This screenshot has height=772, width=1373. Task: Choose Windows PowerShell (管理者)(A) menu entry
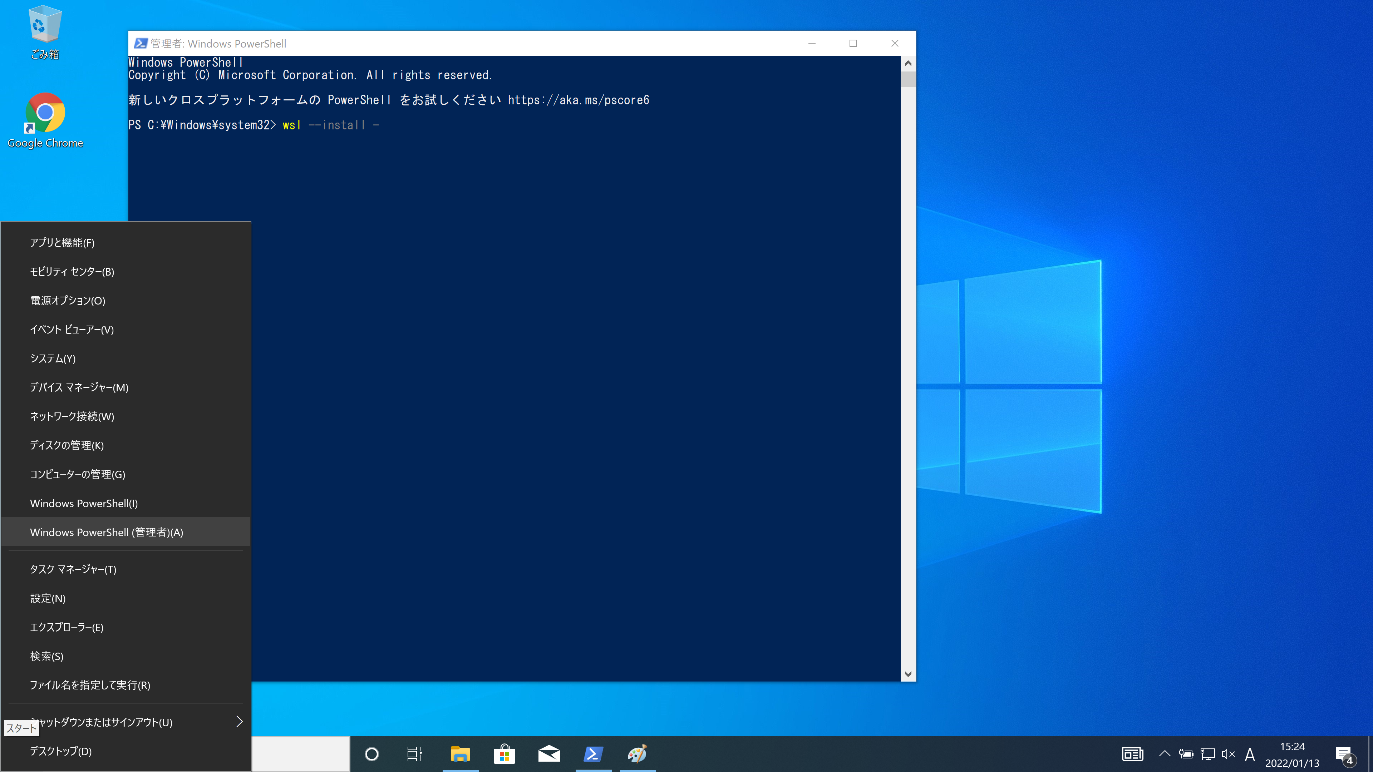click(107, 532)
